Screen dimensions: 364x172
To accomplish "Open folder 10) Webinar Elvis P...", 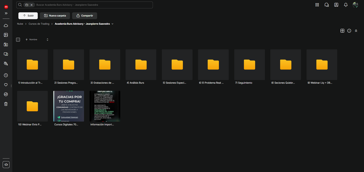I will pos(32,106).
